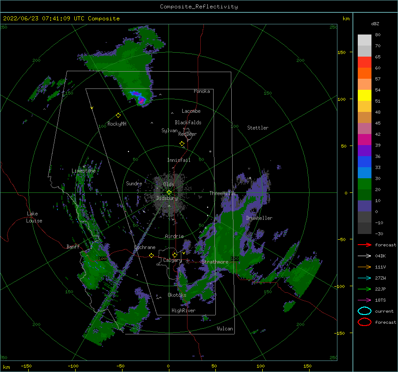
Task: Select the gray 70 dBZ color swatch
Action: coord(364,51)
